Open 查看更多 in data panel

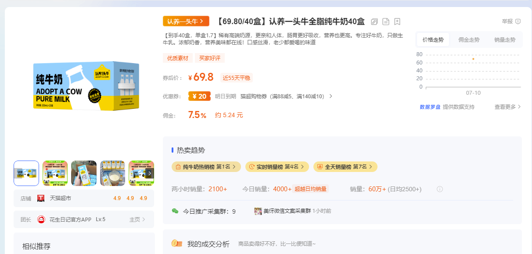(x=507, y=107)
